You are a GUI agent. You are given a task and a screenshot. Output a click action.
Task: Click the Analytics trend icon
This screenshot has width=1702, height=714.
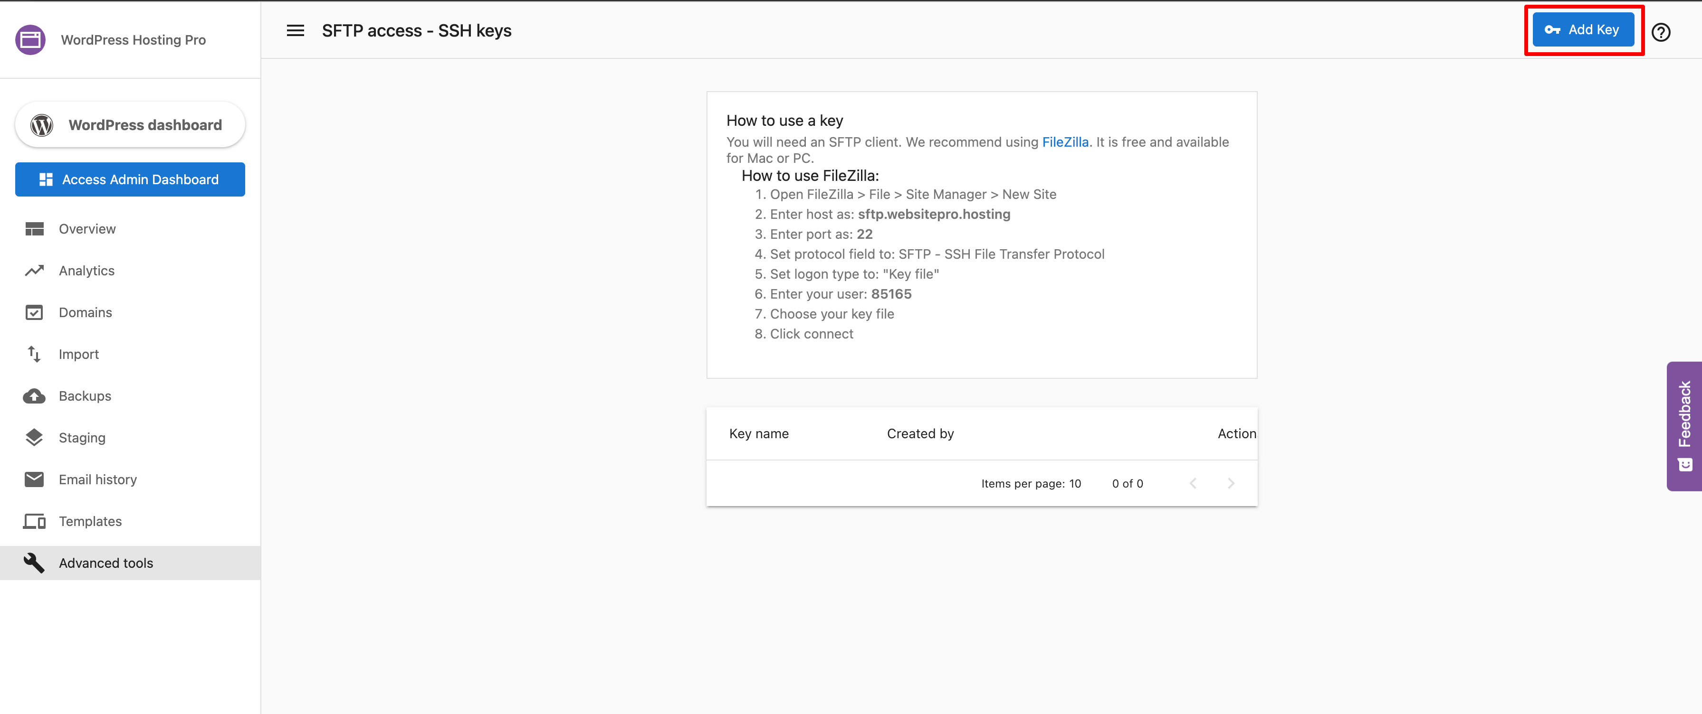click(34, 271)
